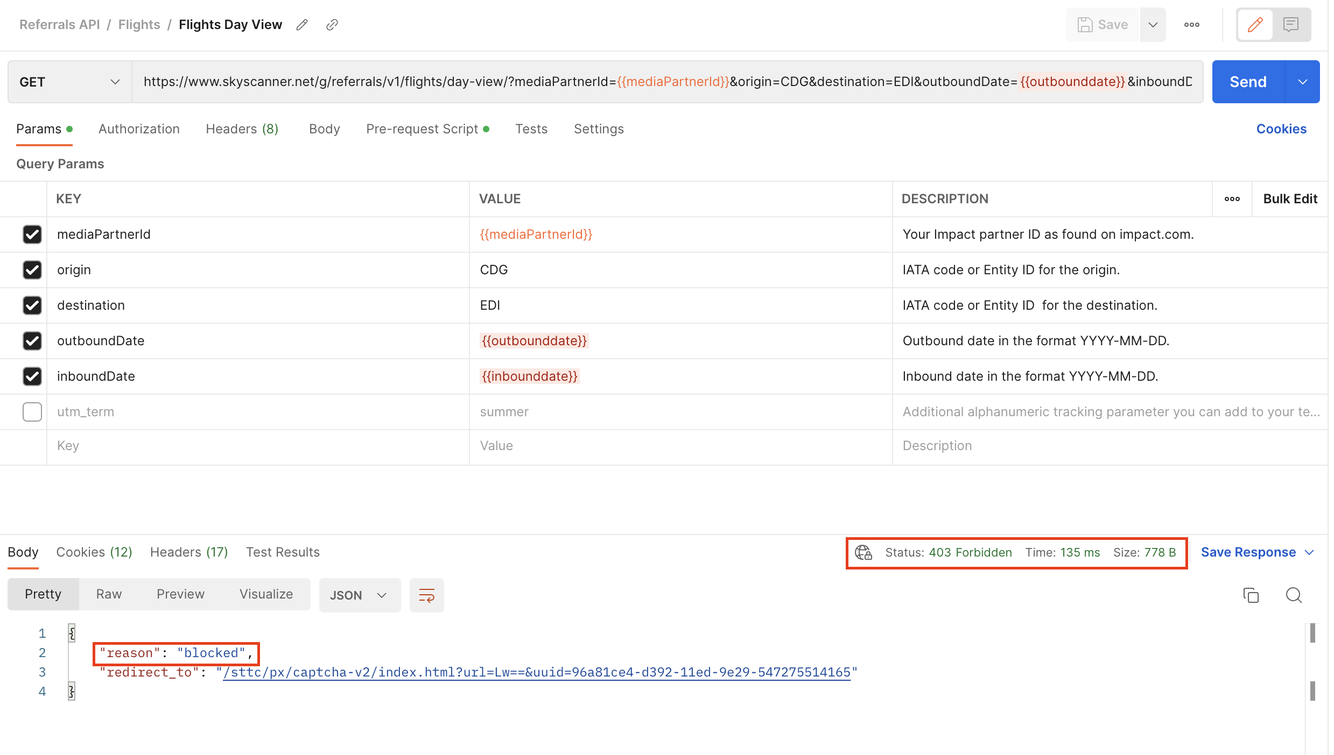Viewport: 1334px width, 755px height.
Task: Switch to edit mode pencil icon at top right
Action: pos(1255,25)
